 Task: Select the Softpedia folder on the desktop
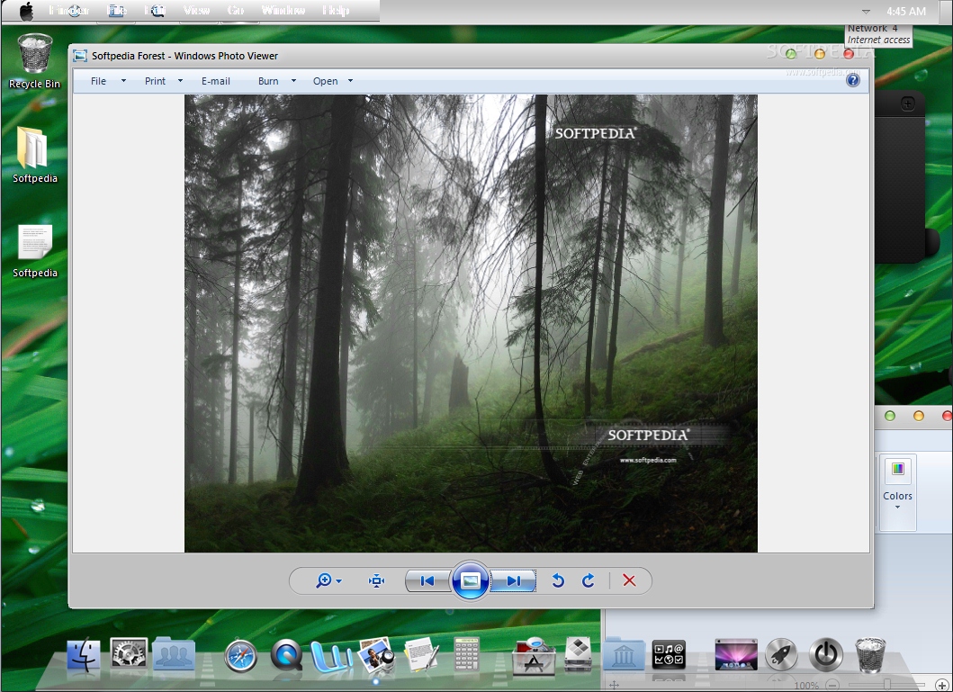34,154
